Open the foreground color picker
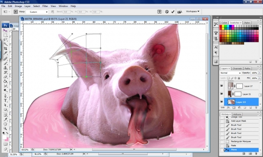The image size is (263, 157). pyautogui.click(x=4, y=137)
